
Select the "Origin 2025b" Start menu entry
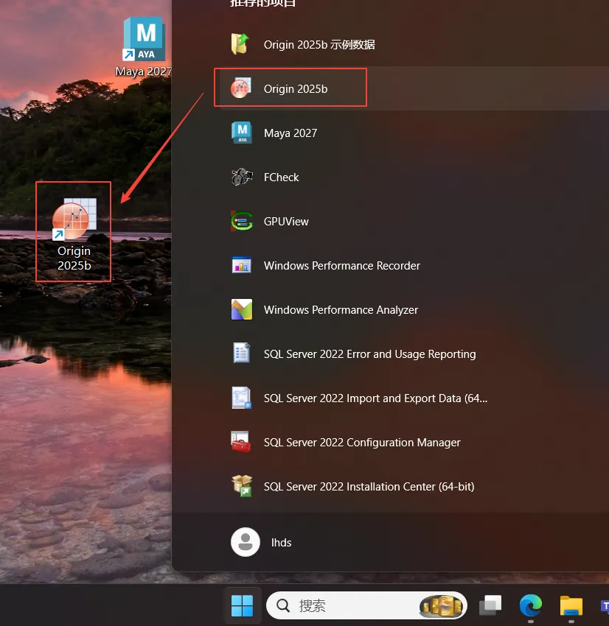click(414, 88)
